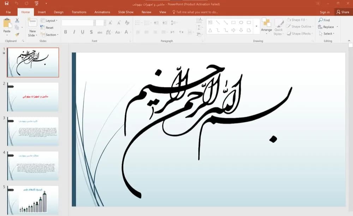Screen dimensions: 353x216
Task: Collapse the ribbon with the chevron
Action: [349, 41]
